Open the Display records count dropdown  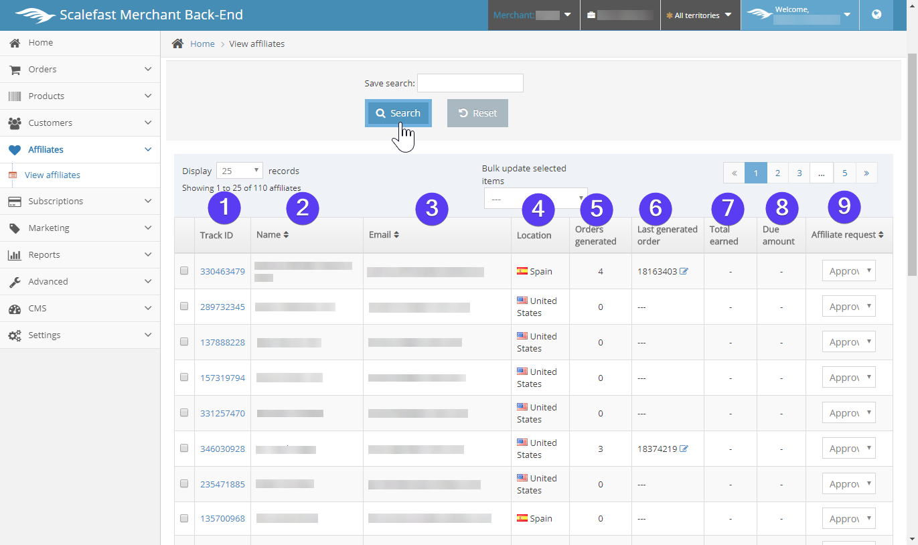[x=239, y=171]
